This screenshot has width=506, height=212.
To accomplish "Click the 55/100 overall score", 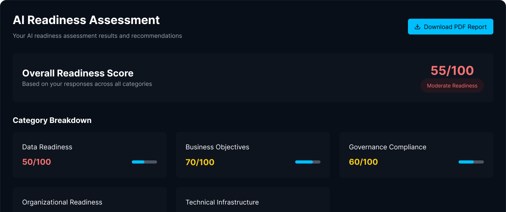I will tap(452, 71).
